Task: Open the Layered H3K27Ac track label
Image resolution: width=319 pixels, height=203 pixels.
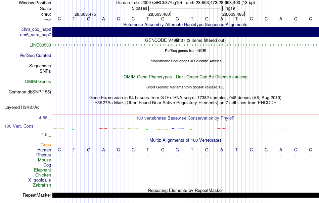Action: tap(22, 108)
